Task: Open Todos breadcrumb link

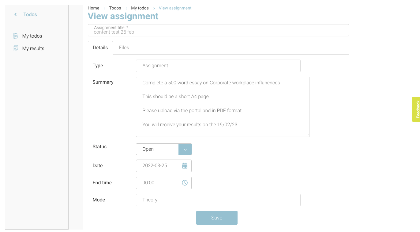Action: click(x=115, y=8)
